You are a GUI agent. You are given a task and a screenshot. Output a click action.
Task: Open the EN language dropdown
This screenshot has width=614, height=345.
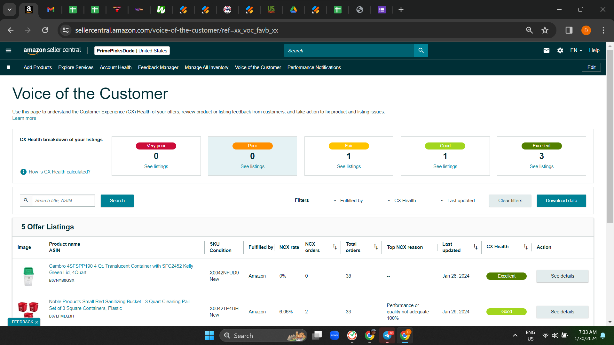pos(576,50)
